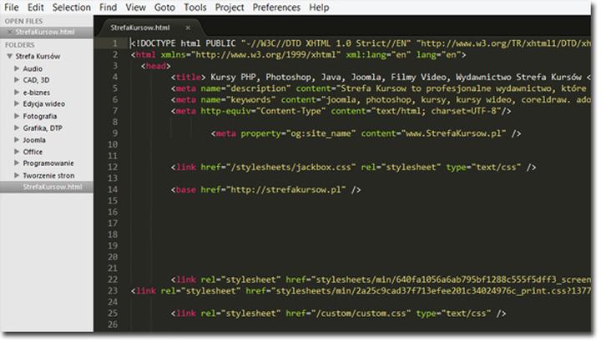The height and width of the screenshot is (342, 601).
Task: Select the Joomla folder name
Action: [x=34, y=140]
